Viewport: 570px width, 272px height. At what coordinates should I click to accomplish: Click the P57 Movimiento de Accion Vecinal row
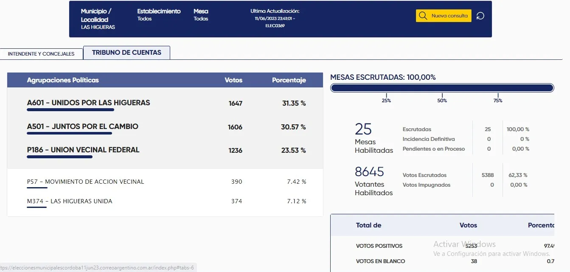pyautogui.click(x=85, y=182)
